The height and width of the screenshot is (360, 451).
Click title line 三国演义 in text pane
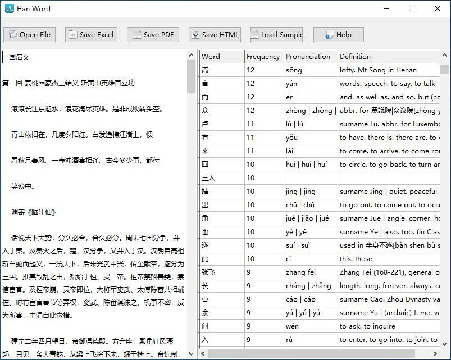click(16, 57)
